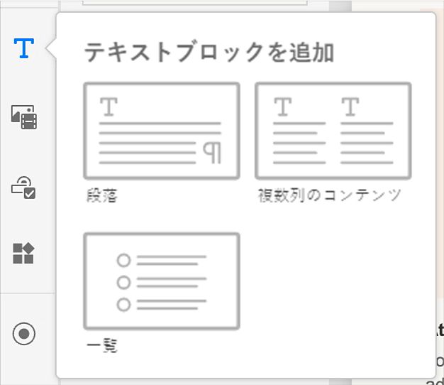Open the interactive objects icon with checkmark

[x=23, y=188]
